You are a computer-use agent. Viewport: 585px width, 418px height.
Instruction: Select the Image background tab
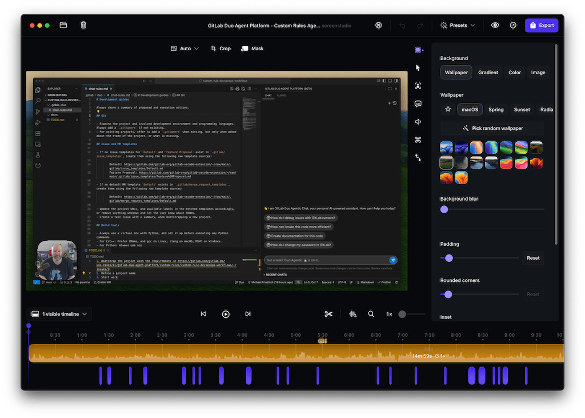point(538,73)
